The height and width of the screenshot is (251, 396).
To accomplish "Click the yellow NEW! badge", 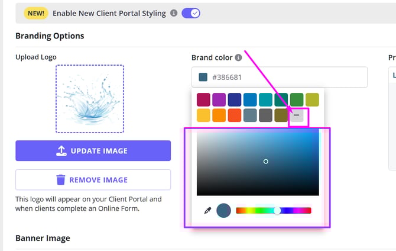I will tap(35, 13).
